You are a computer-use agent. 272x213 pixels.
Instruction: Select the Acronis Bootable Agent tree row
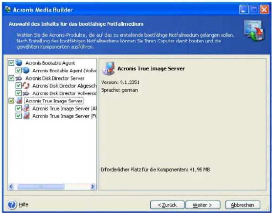[x=50, y=63]
